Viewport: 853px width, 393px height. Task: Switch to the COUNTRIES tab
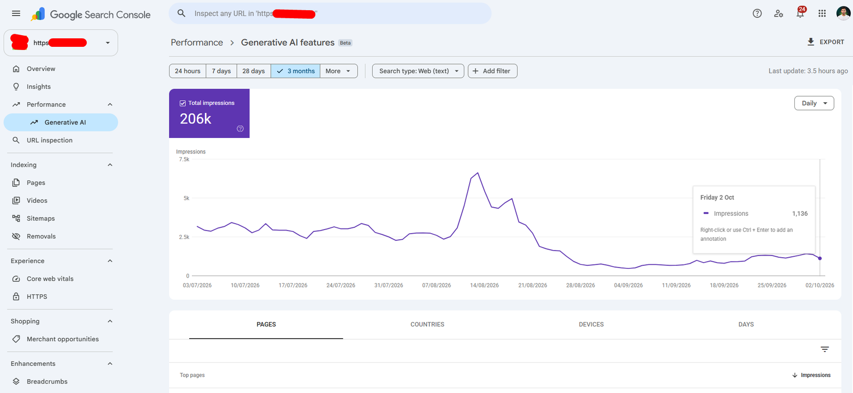pos(427,324)
